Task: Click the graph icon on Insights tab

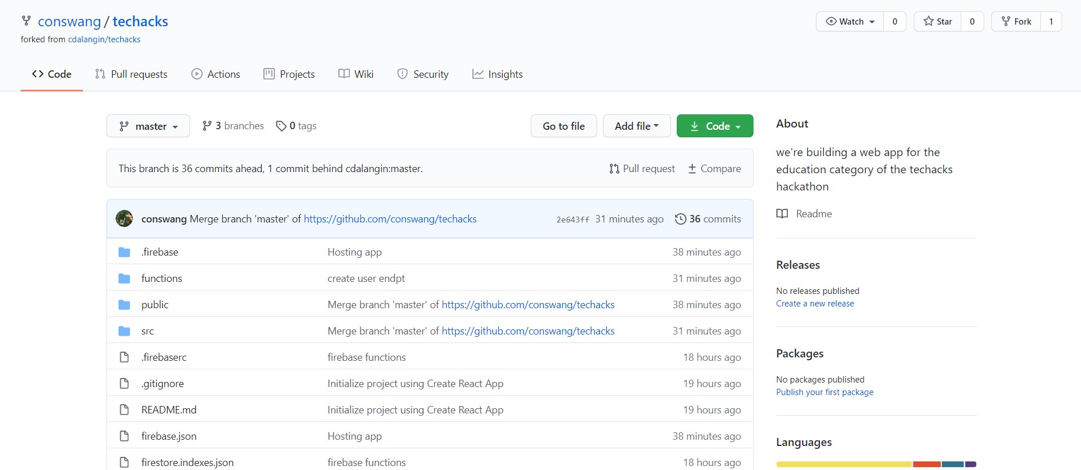Action: click(478, 74)
